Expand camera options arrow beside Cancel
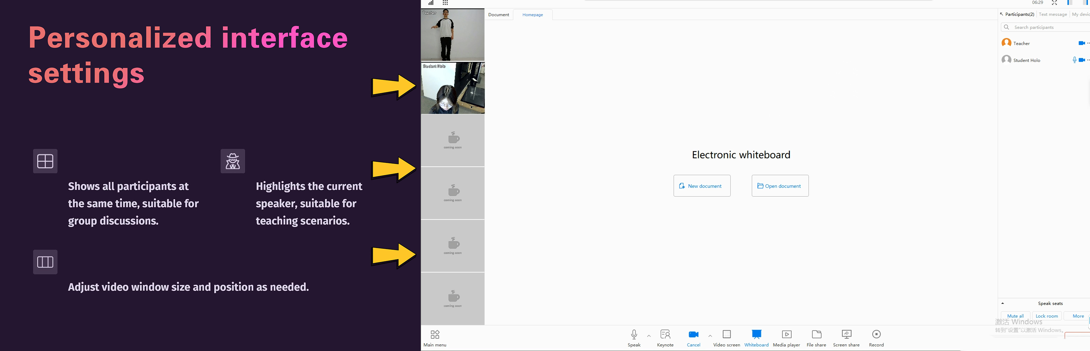 (x=710, y=336)
